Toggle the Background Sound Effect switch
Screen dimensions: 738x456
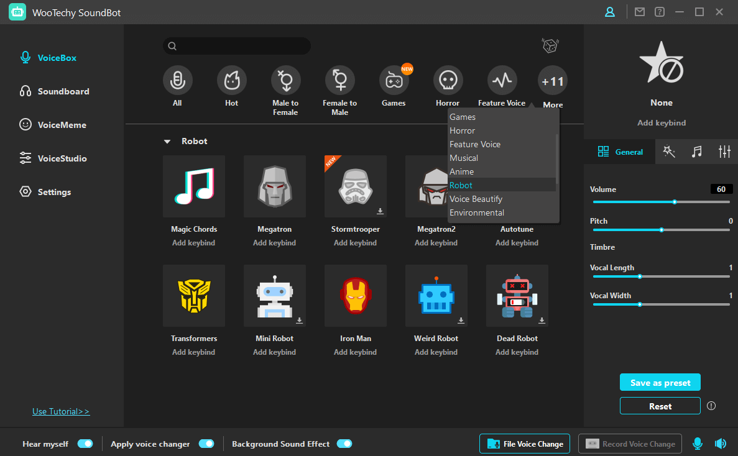click(344, 444)
